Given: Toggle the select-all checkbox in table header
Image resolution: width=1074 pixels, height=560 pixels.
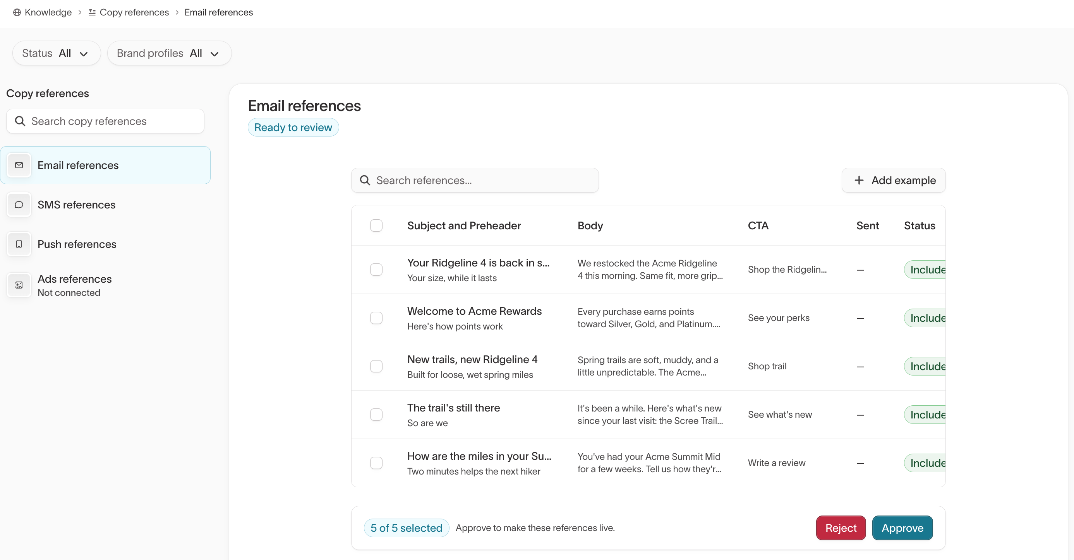Looking at the screenshot, I should tap(376, 226).
